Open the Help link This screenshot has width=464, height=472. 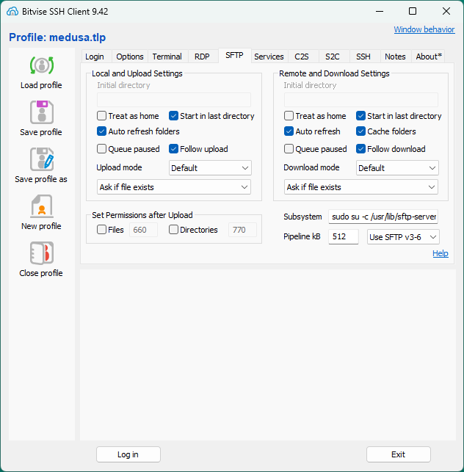441,253
